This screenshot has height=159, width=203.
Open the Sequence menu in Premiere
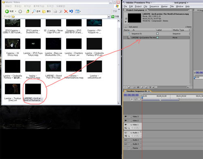click(x=154, y=6)
